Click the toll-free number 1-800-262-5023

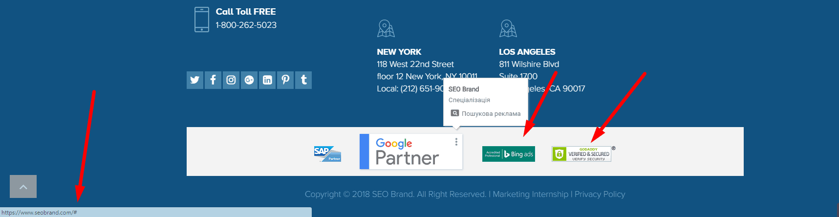(x=246, y=25)
